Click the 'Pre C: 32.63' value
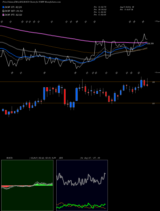This screenshot has height=211, width=160. 100,15
